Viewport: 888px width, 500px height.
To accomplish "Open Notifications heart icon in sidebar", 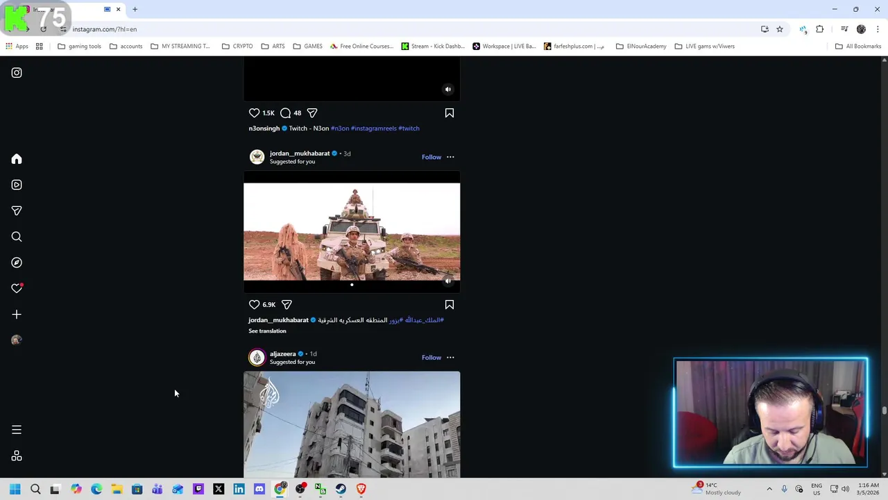I will (17, 288).
